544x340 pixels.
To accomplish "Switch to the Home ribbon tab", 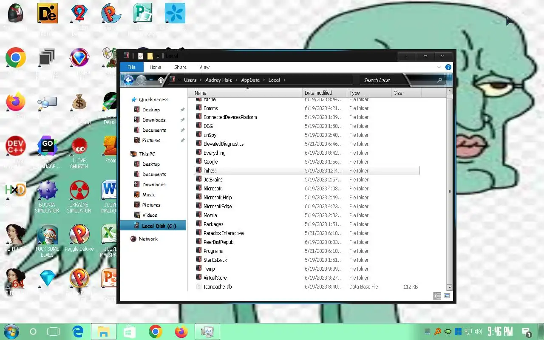I will (x=155, y=67).
